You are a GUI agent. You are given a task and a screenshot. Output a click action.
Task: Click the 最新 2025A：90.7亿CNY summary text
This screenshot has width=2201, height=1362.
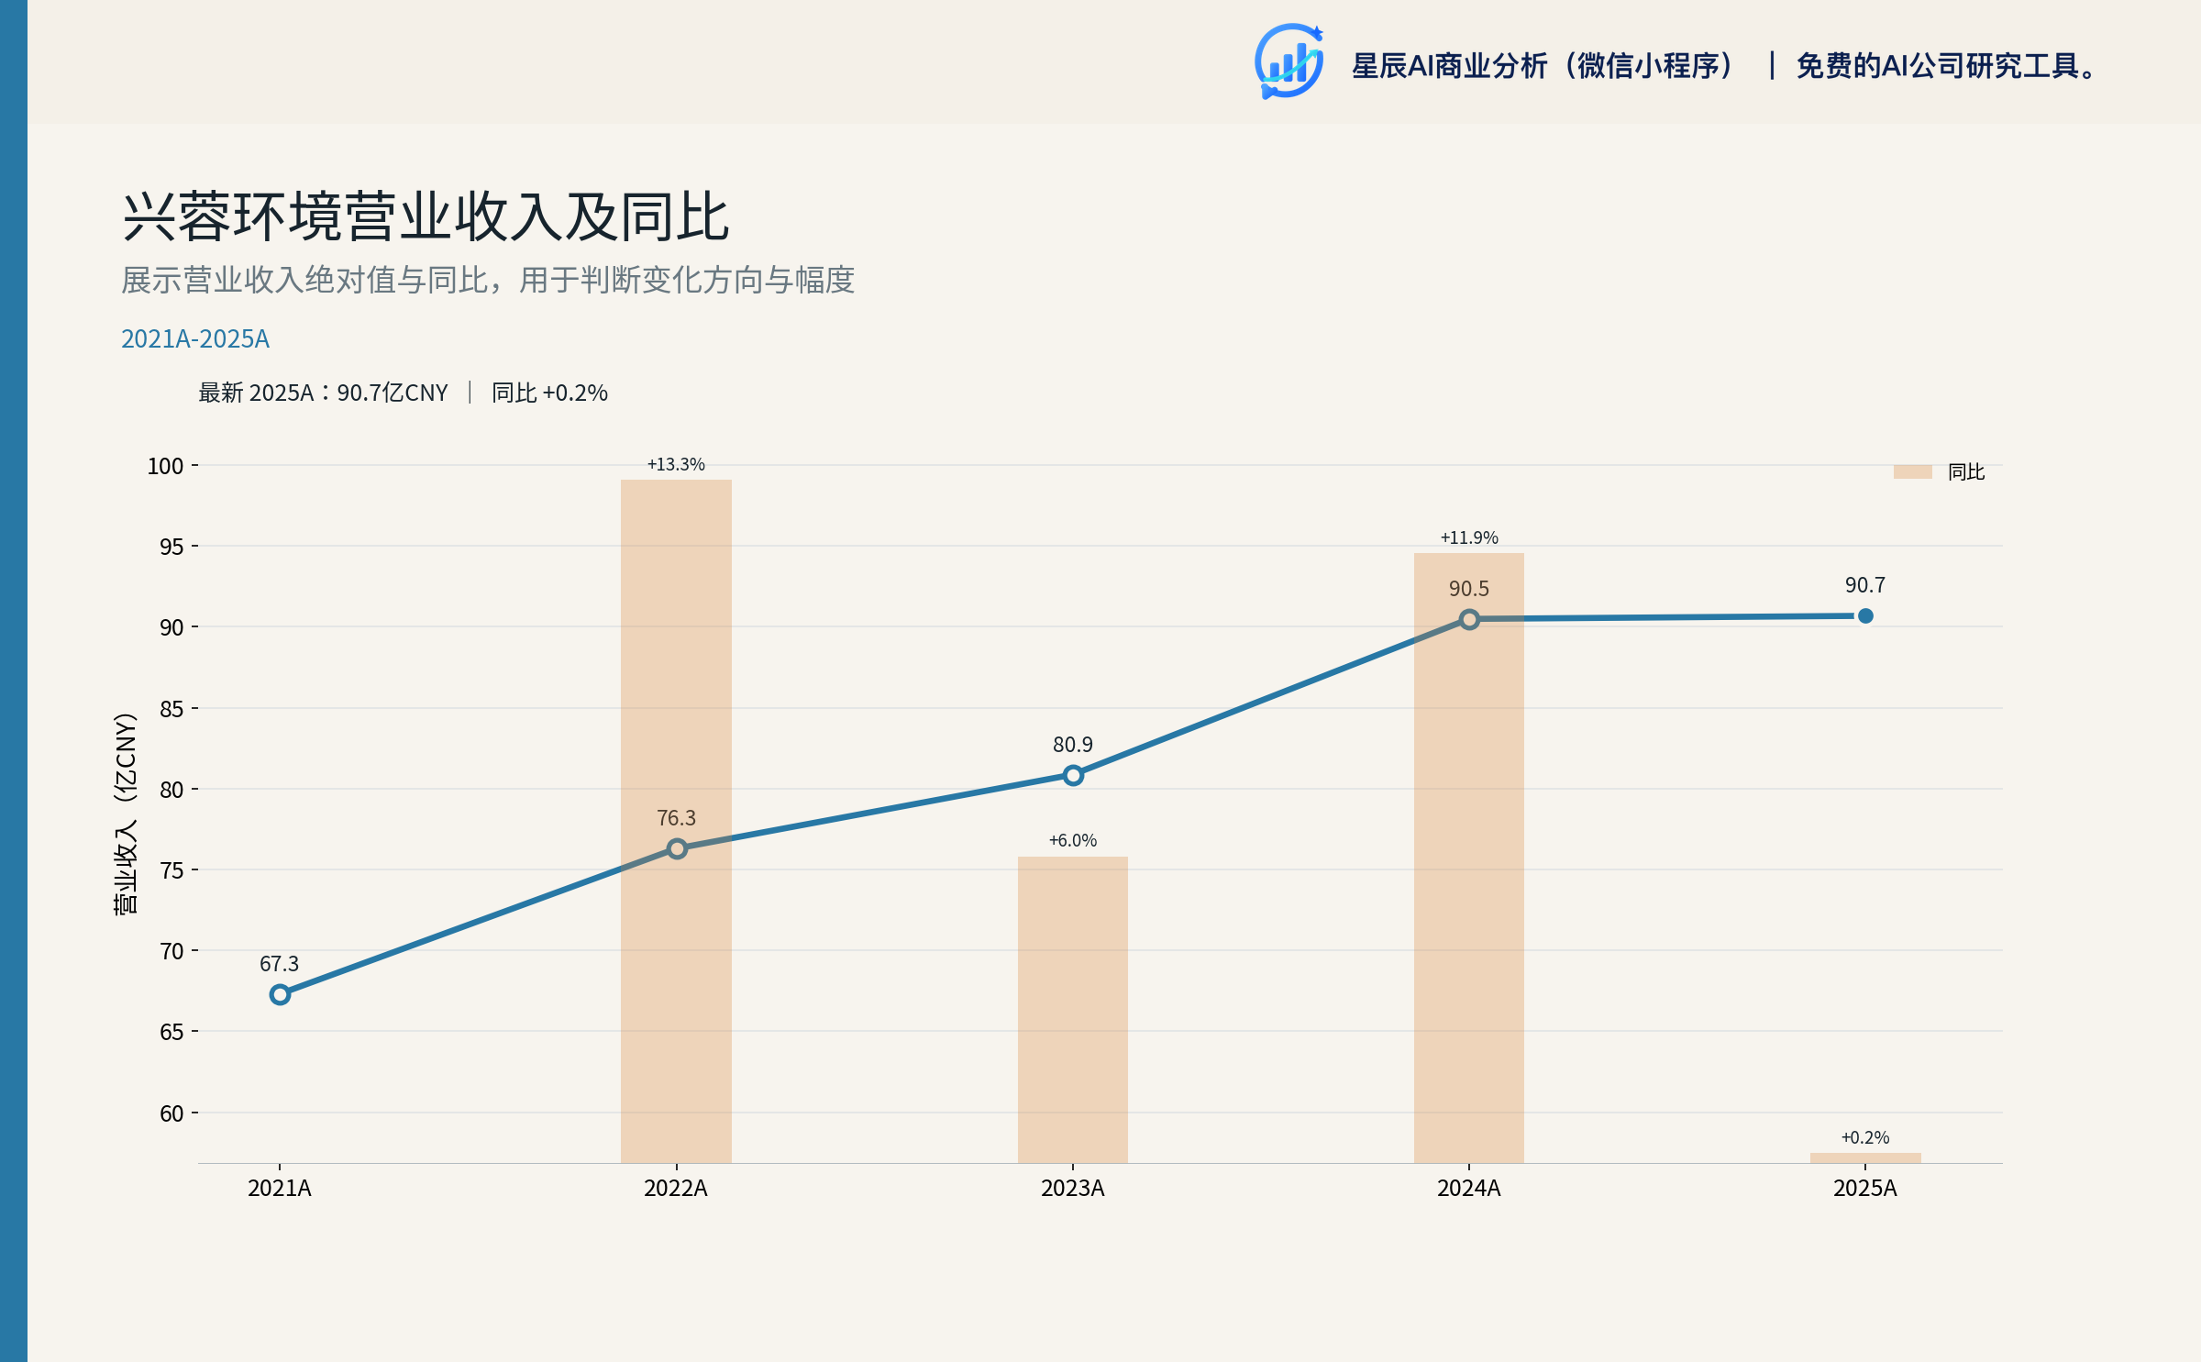coord(324,393)
